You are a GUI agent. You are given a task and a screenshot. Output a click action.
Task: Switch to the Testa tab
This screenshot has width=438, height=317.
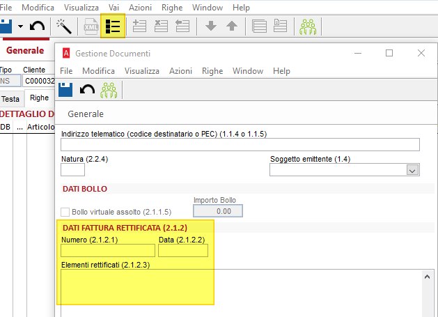tap(10, 99)
